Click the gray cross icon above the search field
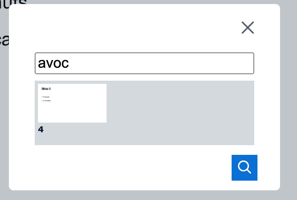Screen dimensions: 297x200 pyautogui.click(x=247, y=28)
